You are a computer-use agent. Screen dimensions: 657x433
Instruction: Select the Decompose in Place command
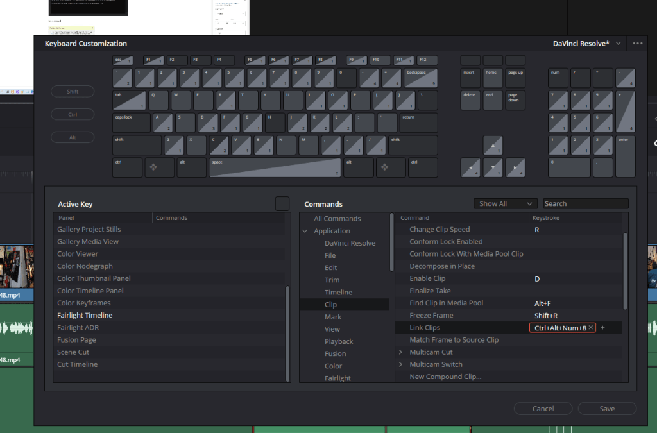tap(509, 266)
